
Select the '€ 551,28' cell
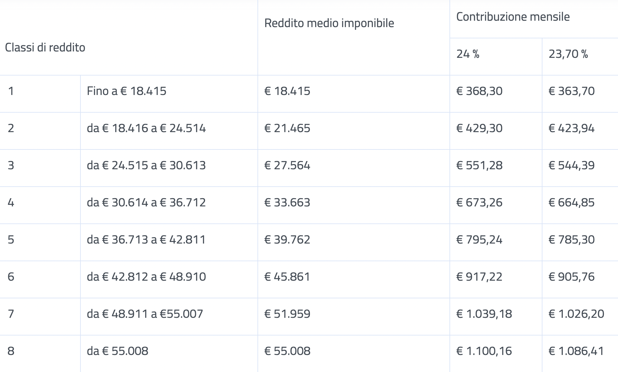pyautogui.click(x=479, y=165)
